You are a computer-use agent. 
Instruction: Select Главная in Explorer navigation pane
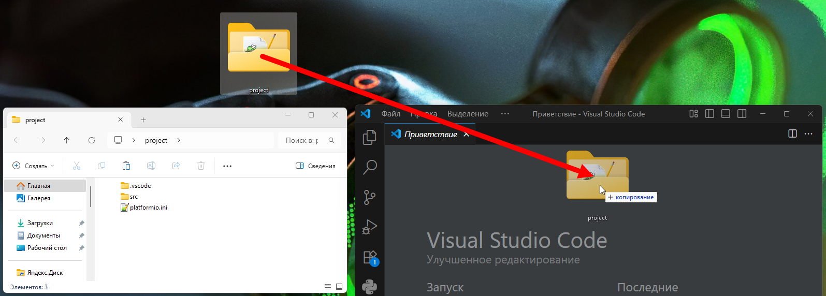coord(45,186)
